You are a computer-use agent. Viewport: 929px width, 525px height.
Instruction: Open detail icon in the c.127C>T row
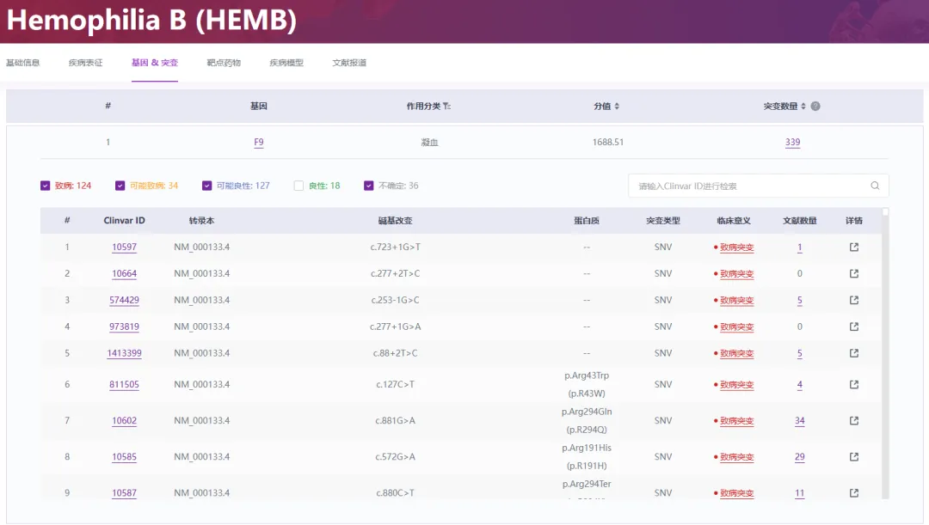853,385
